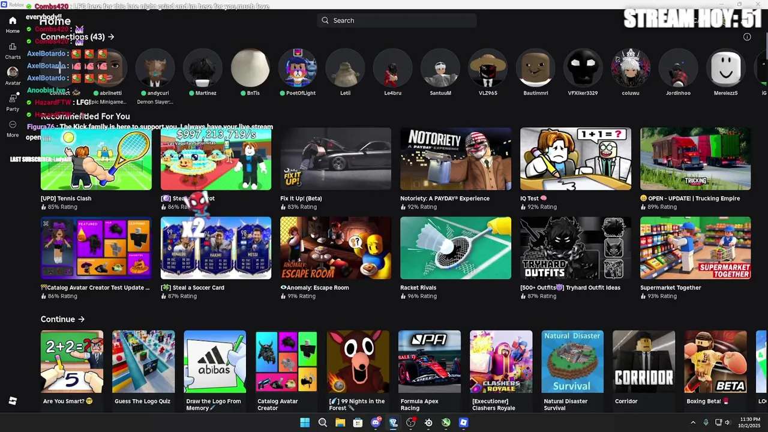Open Notoriety: A PAYDAY Experience thumbnail
This screenshot has height=432, width=768.
455,159
